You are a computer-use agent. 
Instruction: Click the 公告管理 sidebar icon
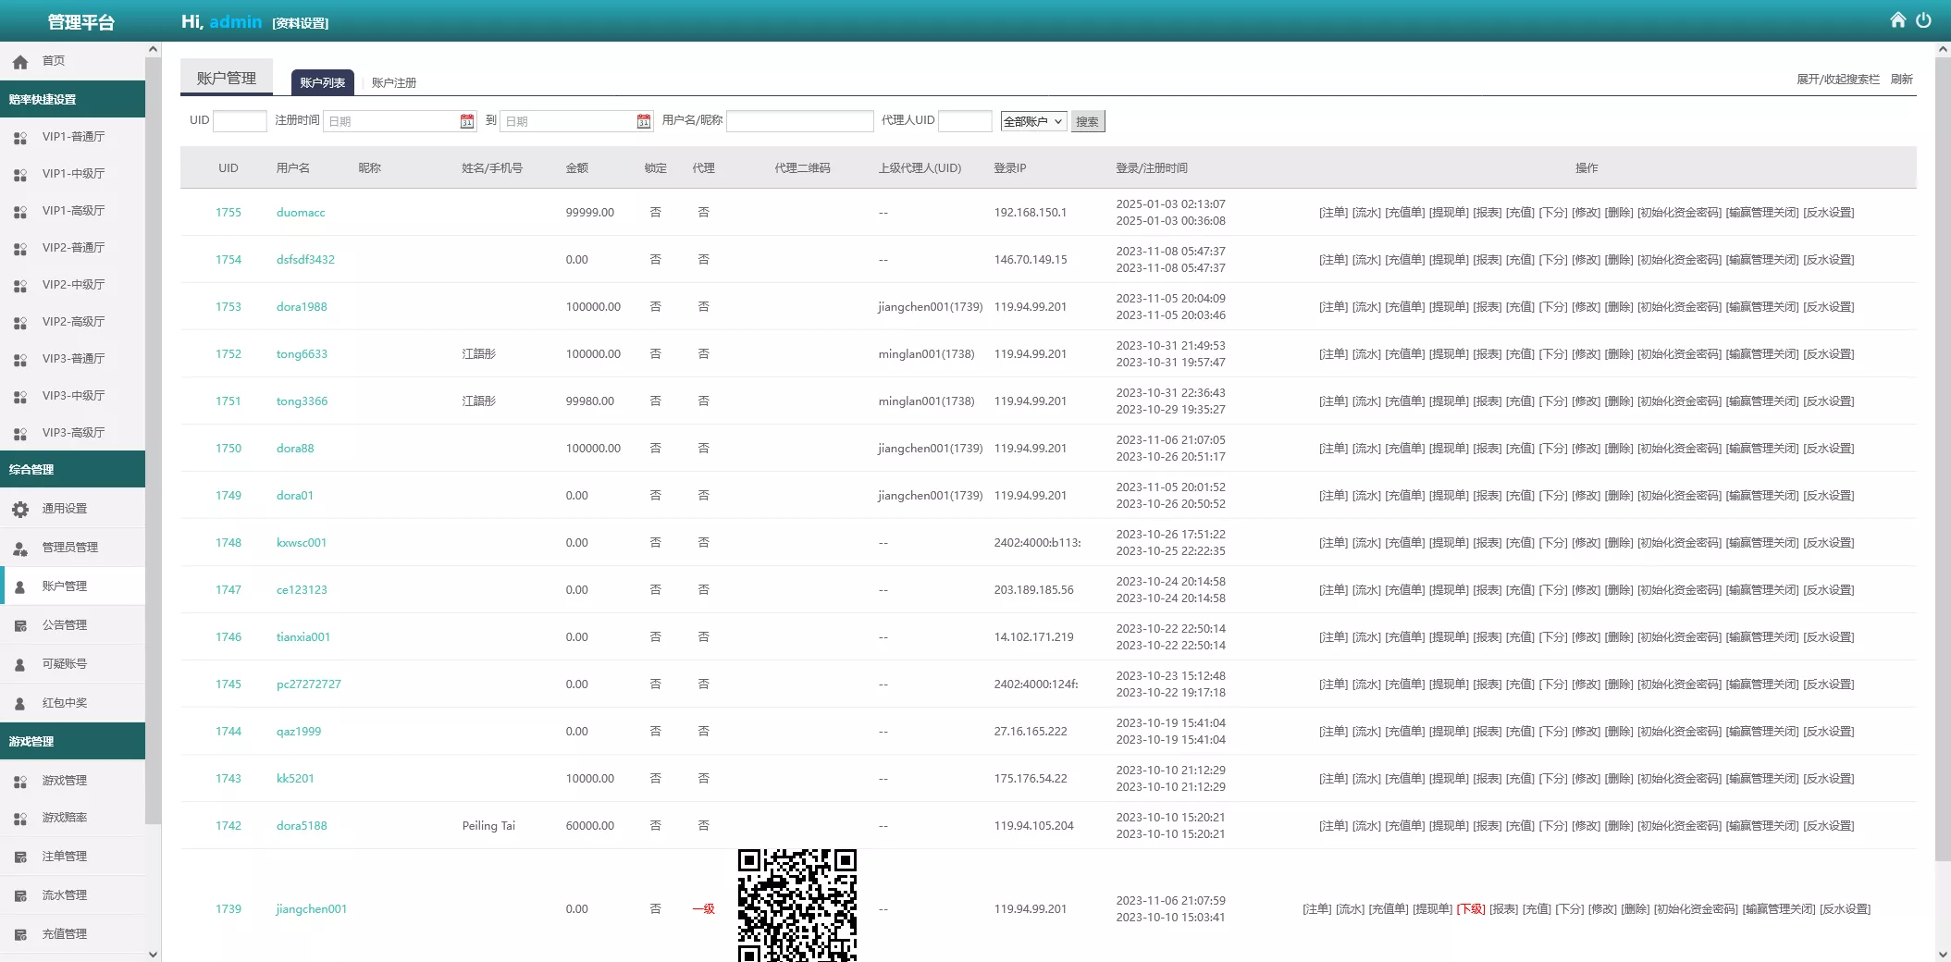[x=20, y=625]
